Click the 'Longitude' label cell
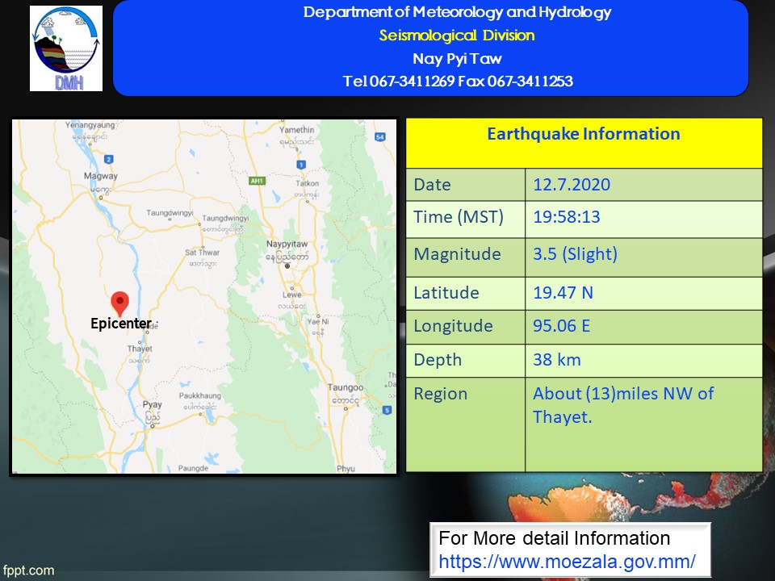775x581 pixels. (466, 327)
